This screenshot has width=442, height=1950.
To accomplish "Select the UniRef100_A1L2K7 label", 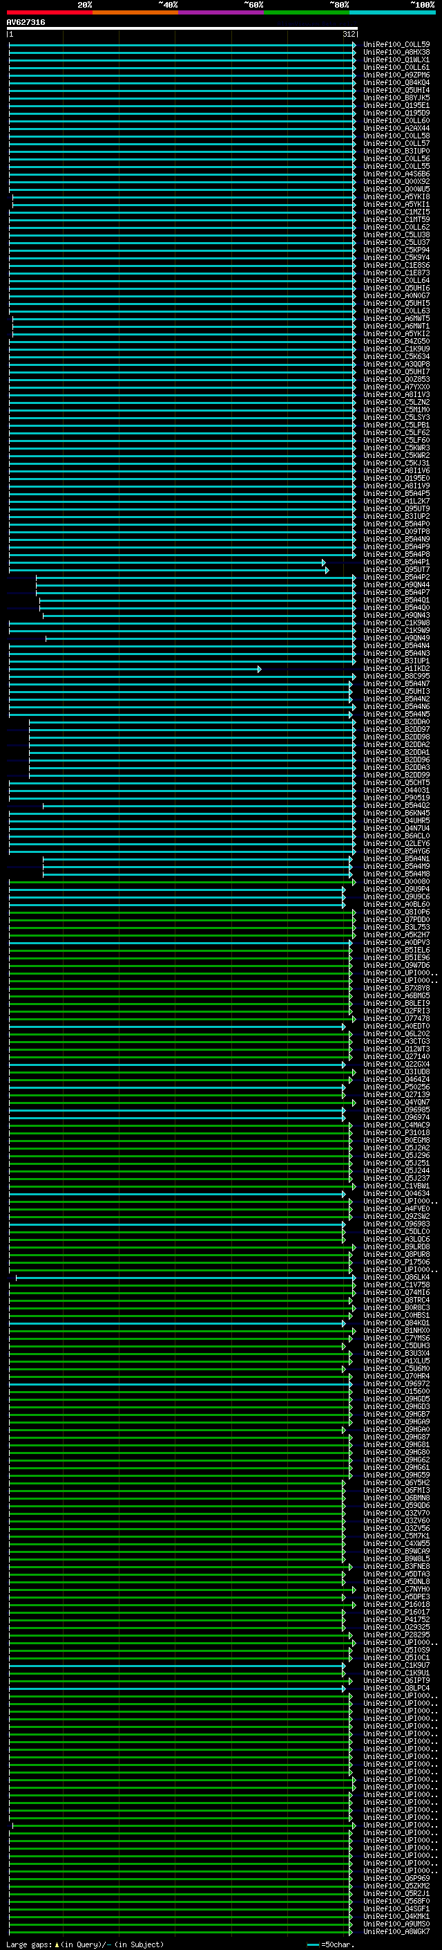I will point(396,501).
